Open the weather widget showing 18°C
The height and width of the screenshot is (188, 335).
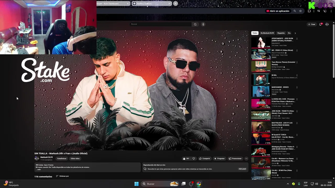11,184
